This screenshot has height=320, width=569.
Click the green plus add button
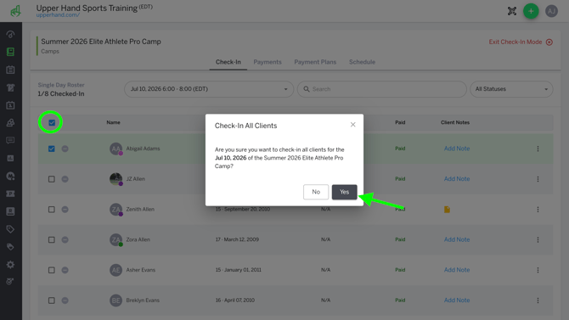tap(531, 11)
